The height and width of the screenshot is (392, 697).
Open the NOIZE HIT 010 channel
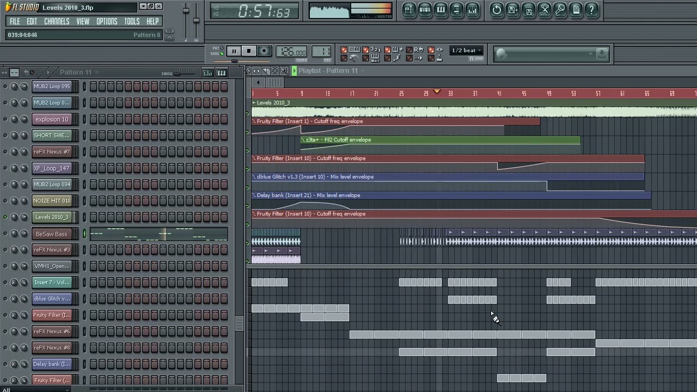click(52, 201)
